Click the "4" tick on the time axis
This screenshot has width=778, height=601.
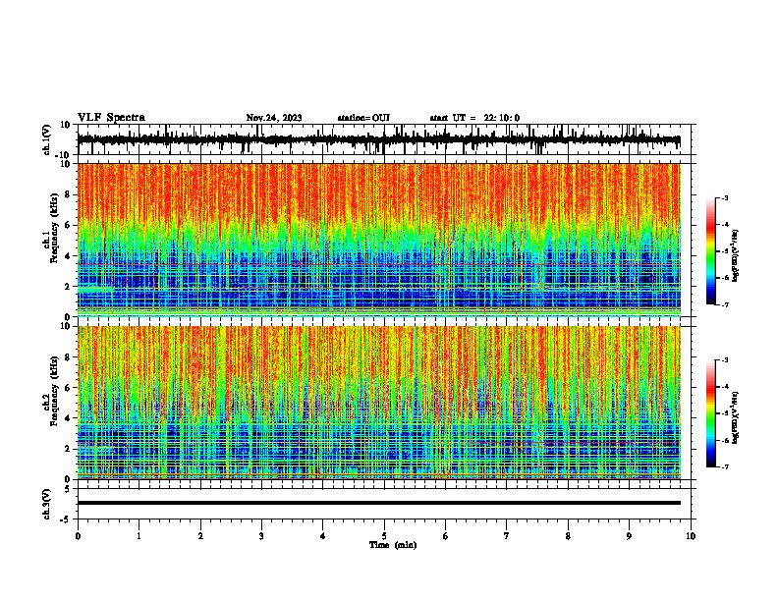[323, 536]
